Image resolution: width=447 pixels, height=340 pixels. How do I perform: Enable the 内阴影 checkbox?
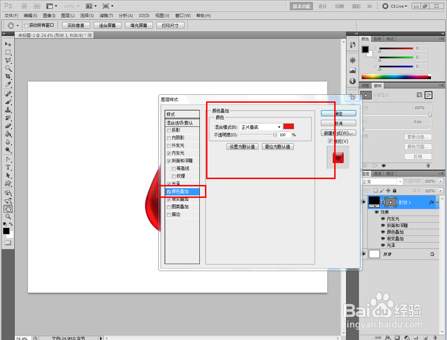169,138
